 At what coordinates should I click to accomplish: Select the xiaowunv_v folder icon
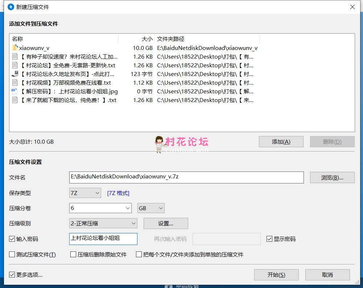(x=15, y=48)
